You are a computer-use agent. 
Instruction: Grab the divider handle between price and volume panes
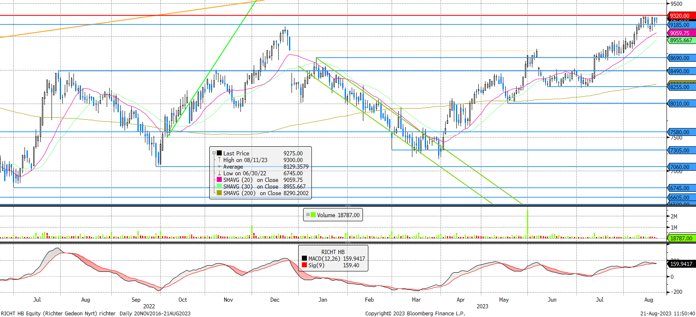pos(348,206)
